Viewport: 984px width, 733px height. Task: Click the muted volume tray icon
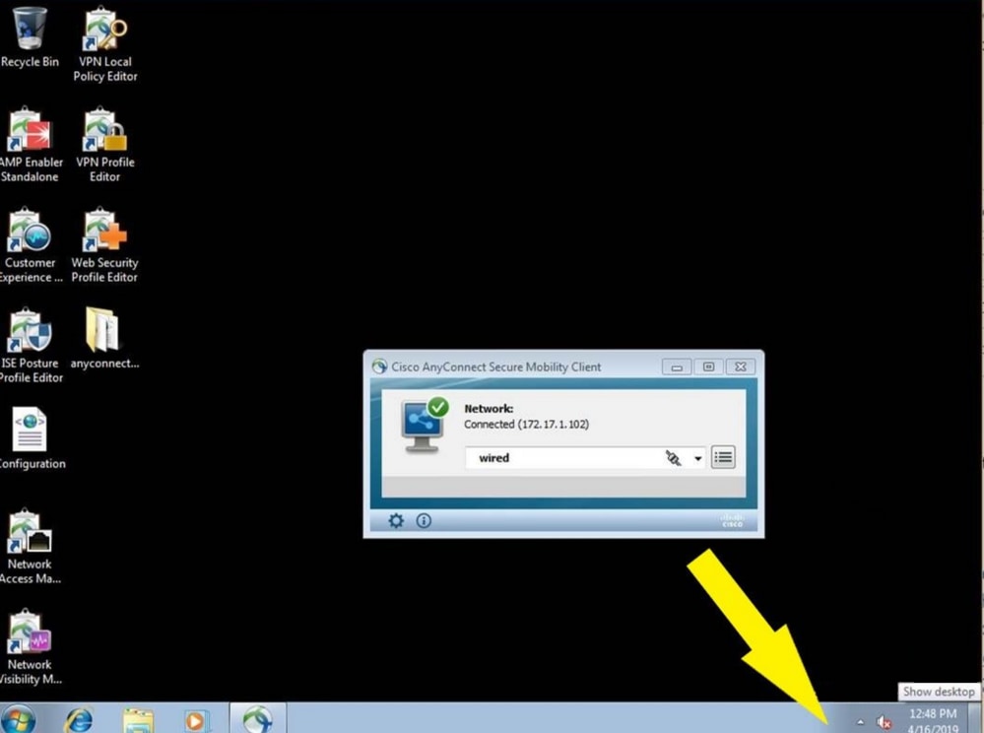coord(885,723)
